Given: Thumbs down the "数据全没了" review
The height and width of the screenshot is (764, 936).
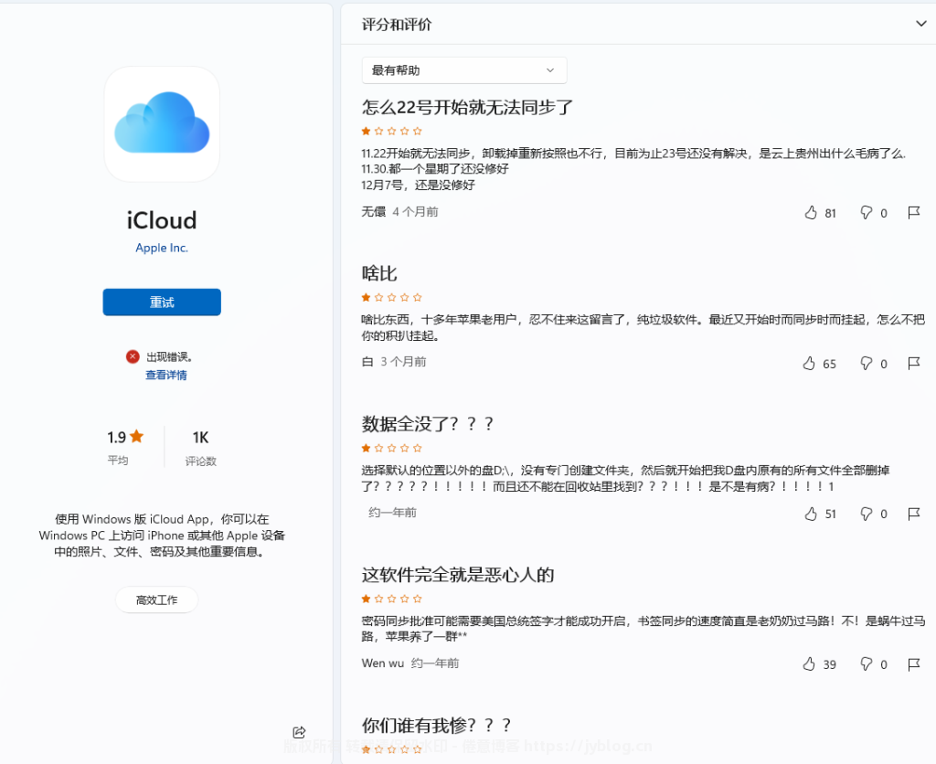Looking at the screenshot, I should 866,514.
